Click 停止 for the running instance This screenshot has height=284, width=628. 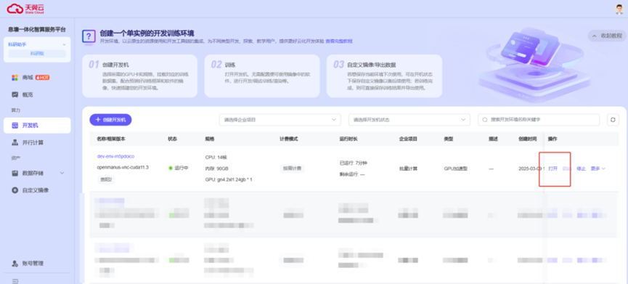581,169
